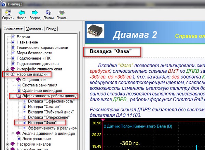The image size is (205, 150).
Task: Open Технические характеристики topic
Action: click(42, 47)
